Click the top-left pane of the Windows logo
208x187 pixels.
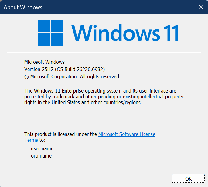[44, 26]
